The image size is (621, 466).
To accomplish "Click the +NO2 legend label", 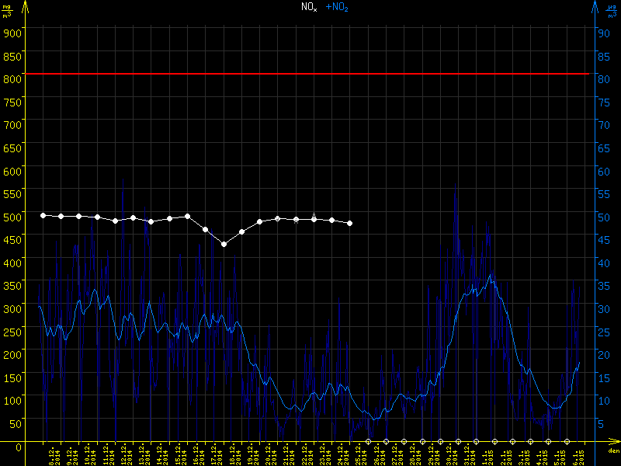I will point(336,7).
